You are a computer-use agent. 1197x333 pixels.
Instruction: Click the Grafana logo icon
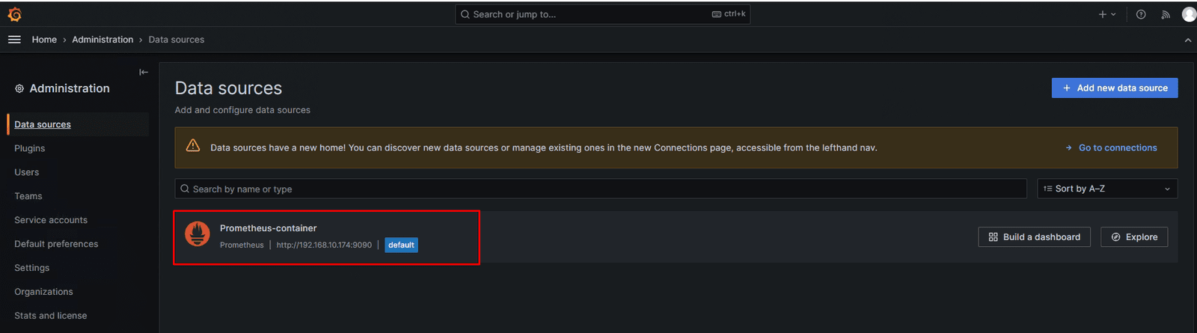click(x=14, y=14)
